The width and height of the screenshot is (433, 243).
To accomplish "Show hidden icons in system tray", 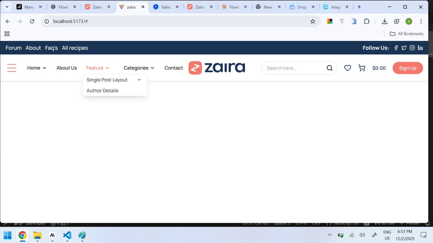I will pyautogui.click(x=329, y=235).
